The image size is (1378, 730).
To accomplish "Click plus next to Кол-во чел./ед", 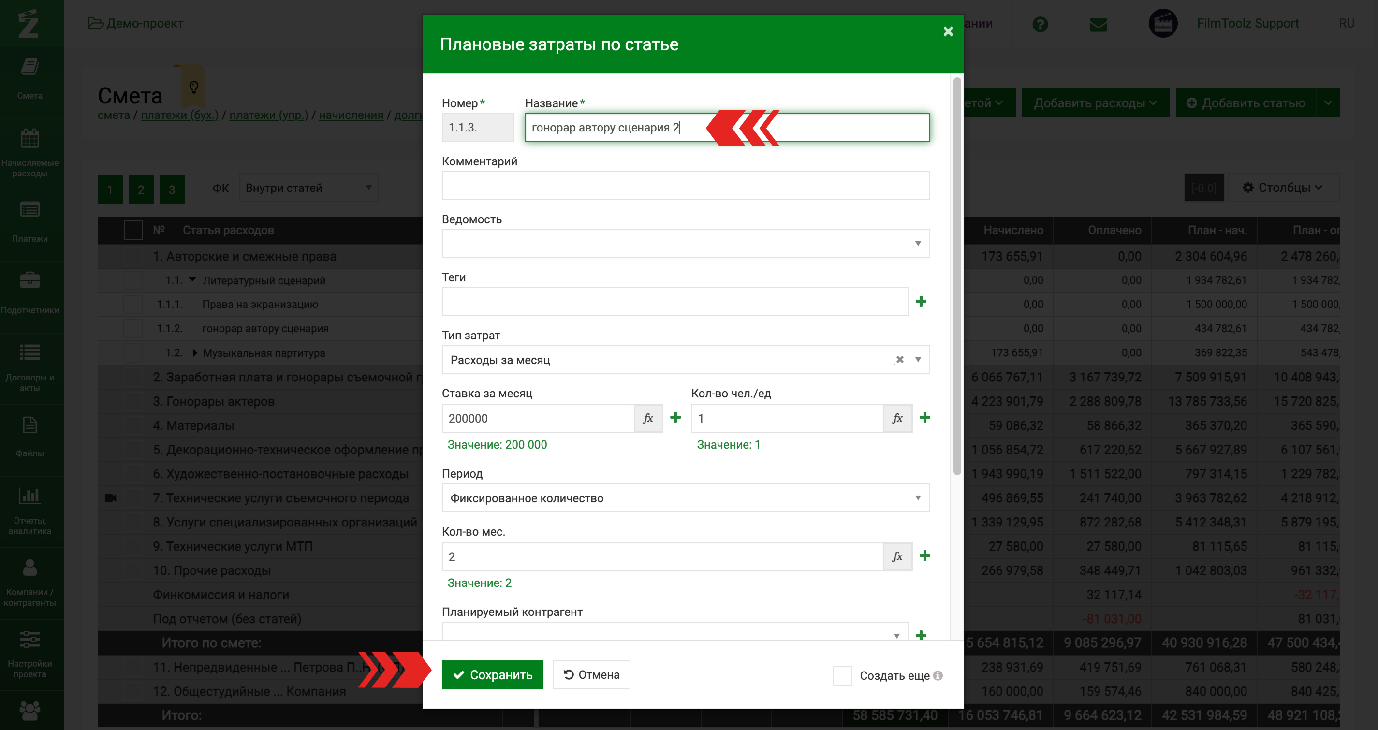I will click(925, 417).
